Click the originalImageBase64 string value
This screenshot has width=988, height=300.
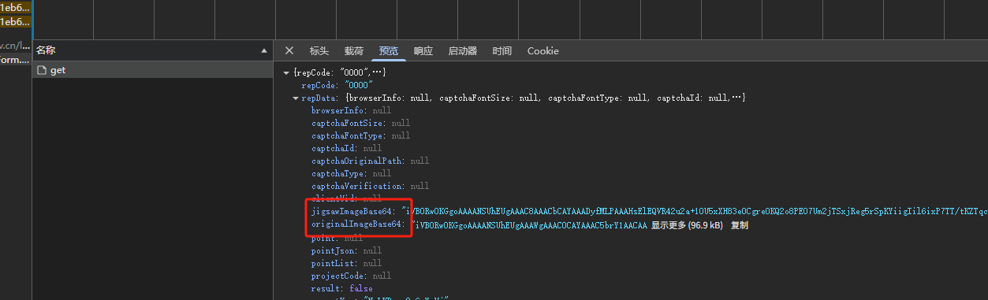(x=529, y=225)
